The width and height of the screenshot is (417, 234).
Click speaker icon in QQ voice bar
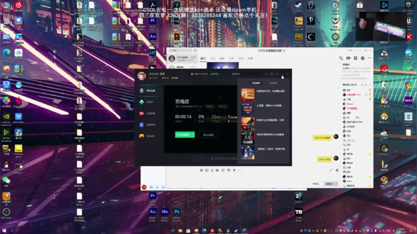(x=151, y=187)
